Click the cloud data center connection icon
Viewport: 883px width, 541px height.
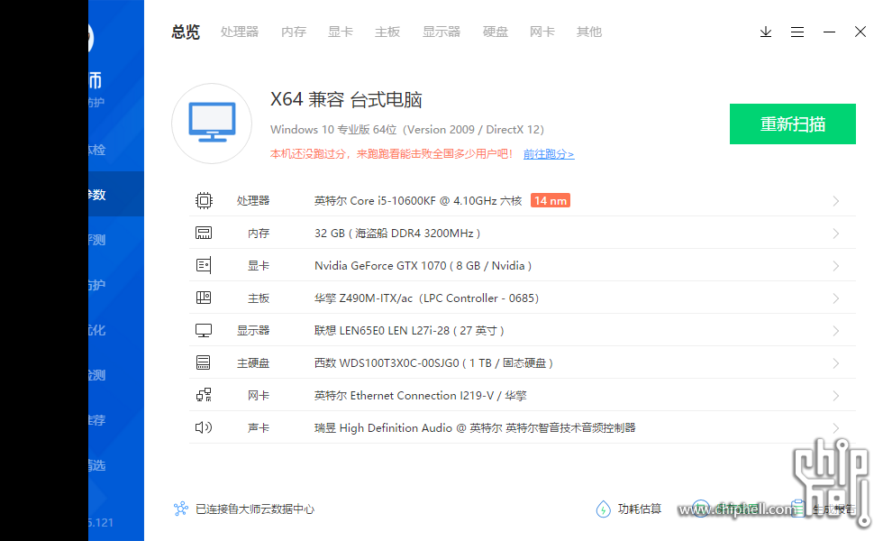pos(181,509)
